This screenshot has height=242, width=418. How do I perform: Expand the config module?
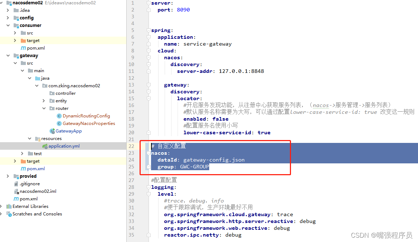[x=8, y=18]
